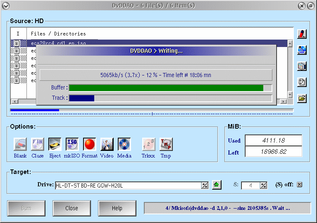Click the blue overall progress bar

point(152,110)
